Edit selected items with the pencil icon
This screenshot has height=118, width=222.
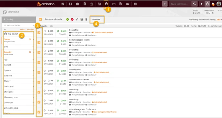click(x=77, y=19)
